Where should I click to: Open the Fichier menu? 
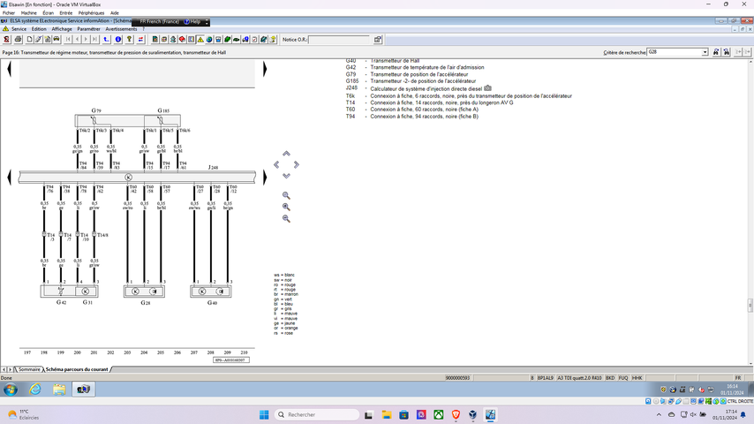(x=9, y=13)
